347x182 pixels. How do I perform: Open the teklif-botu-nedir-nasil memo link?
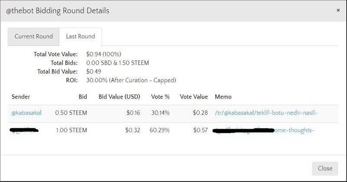pos(267,113)
